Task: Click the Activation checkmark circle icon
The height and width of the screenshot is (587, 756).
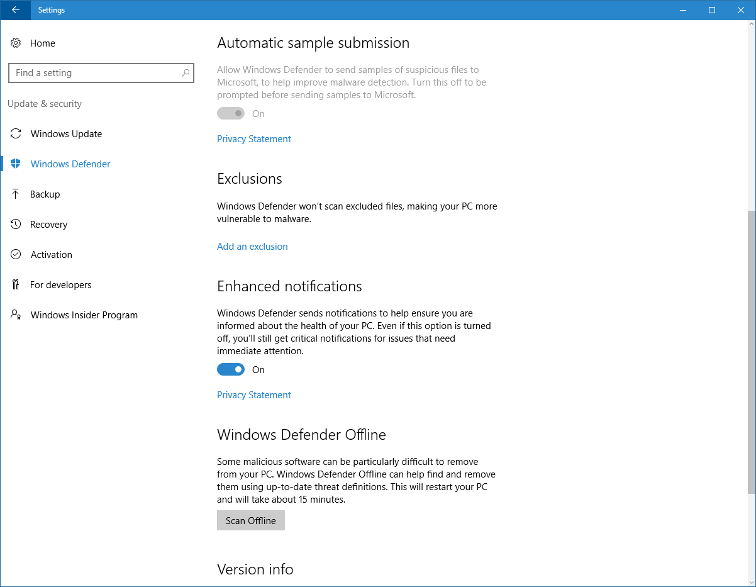Action: pos(16,255)
